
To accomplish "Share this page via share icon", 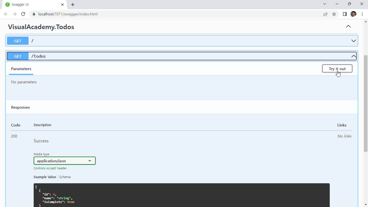I will pyautogui.click(x=325, y=14).
